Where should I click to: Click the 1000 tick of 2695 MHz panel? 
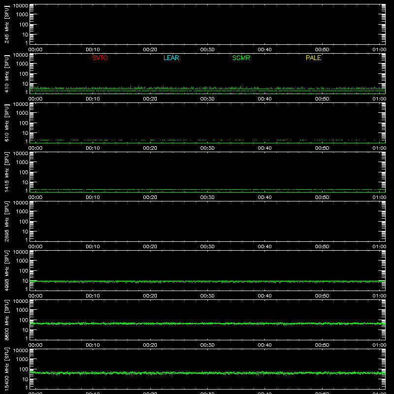pyautogui.click(x=22, y=212)
